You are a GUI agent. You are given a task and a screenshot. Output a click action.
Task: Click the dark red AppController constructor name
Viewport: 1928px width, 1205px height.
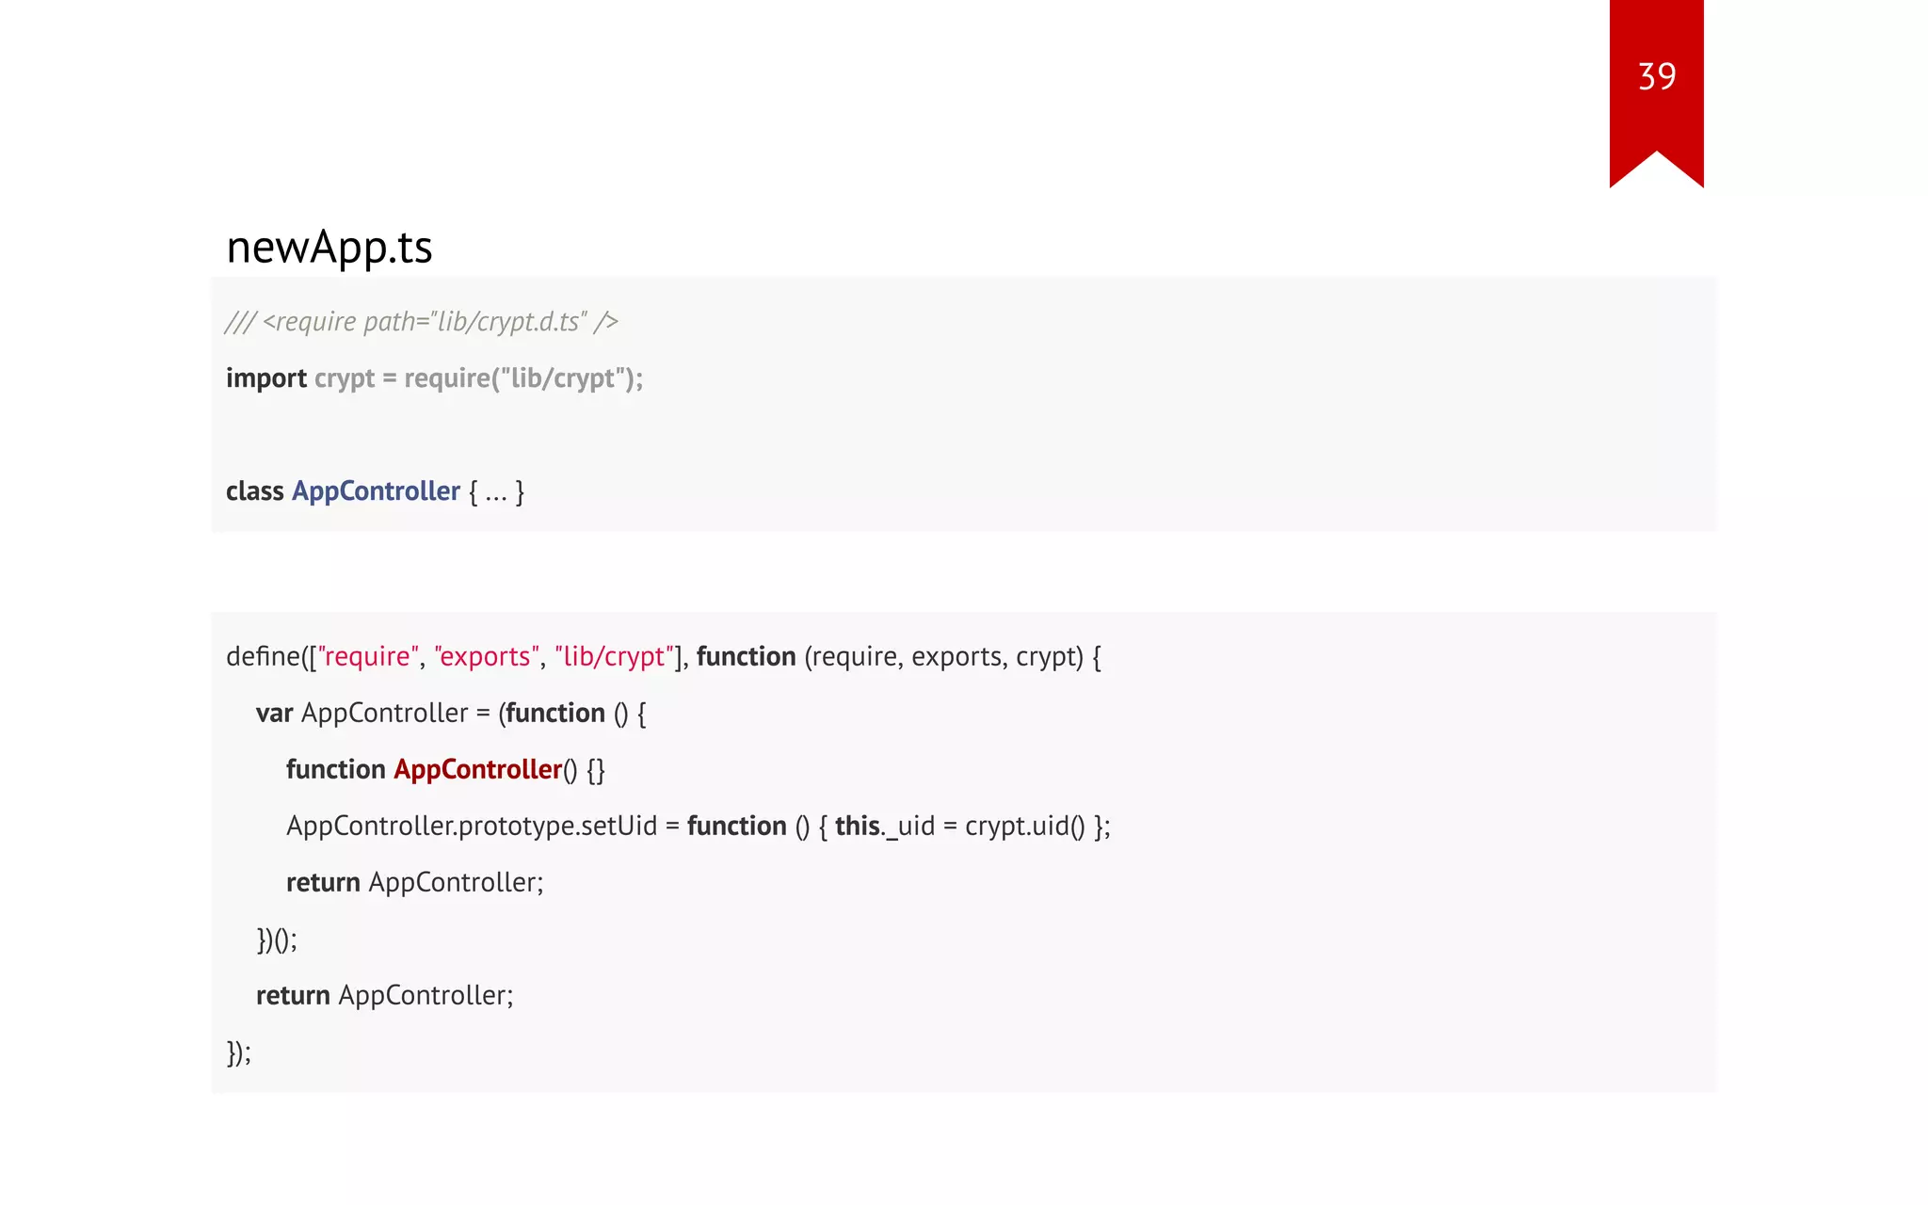pos(477,769)
